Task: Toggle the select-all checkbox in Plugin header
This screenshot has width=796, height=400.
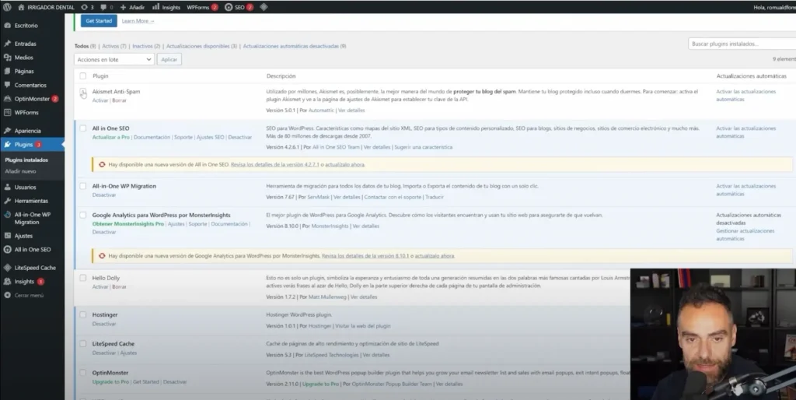Action: pyautogui.click(x=82, y=75)
